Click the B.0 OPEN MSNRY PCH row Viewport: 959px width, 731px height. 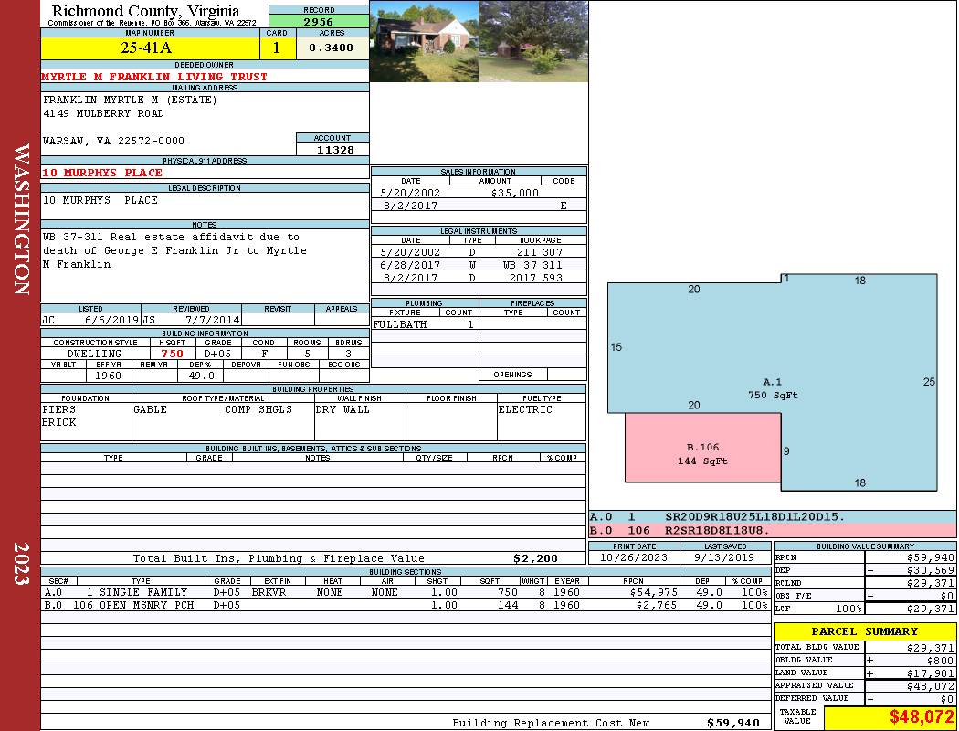point(406,605)
